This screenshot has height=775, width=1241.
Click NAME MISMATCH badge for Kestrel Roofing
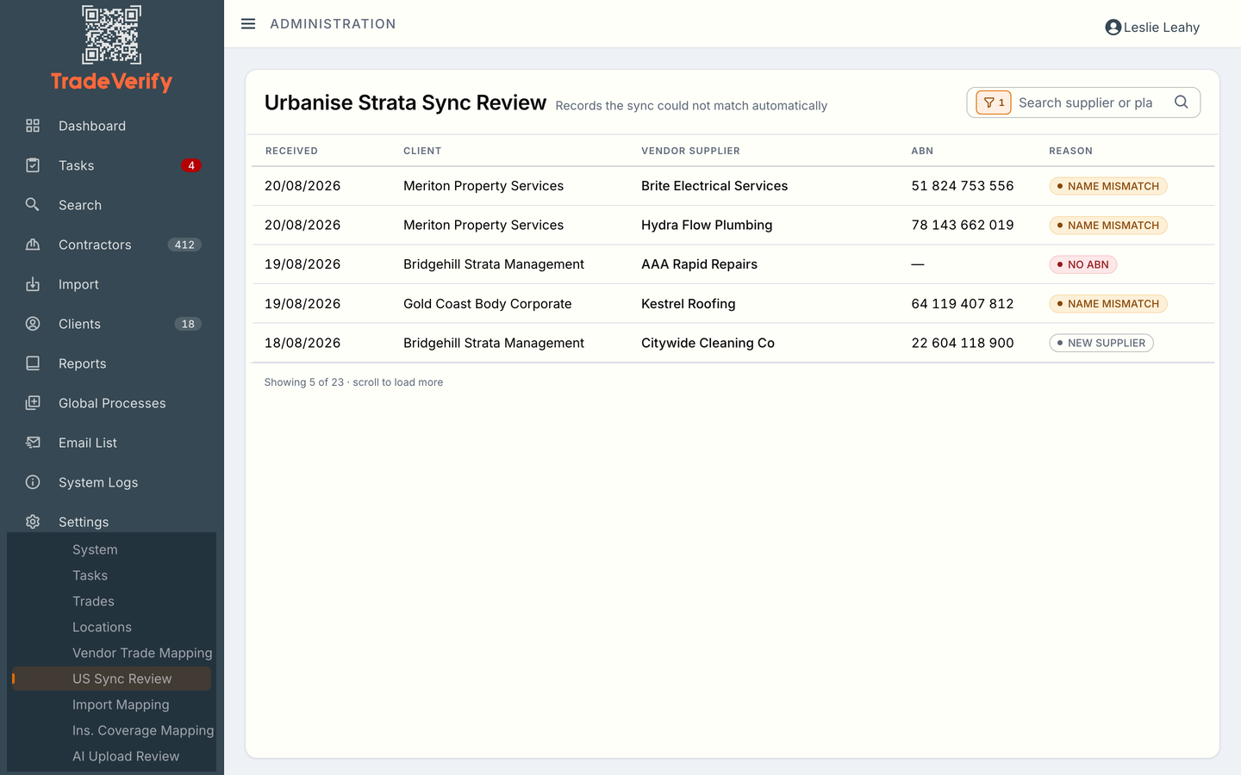(x=1108, y=303)
